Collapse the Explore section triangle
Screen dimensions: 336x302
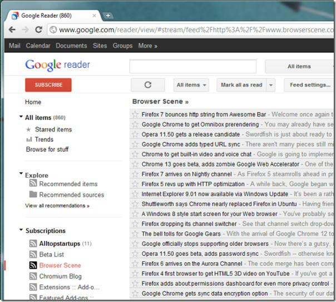pyautogui.click(x=21, y=174)
